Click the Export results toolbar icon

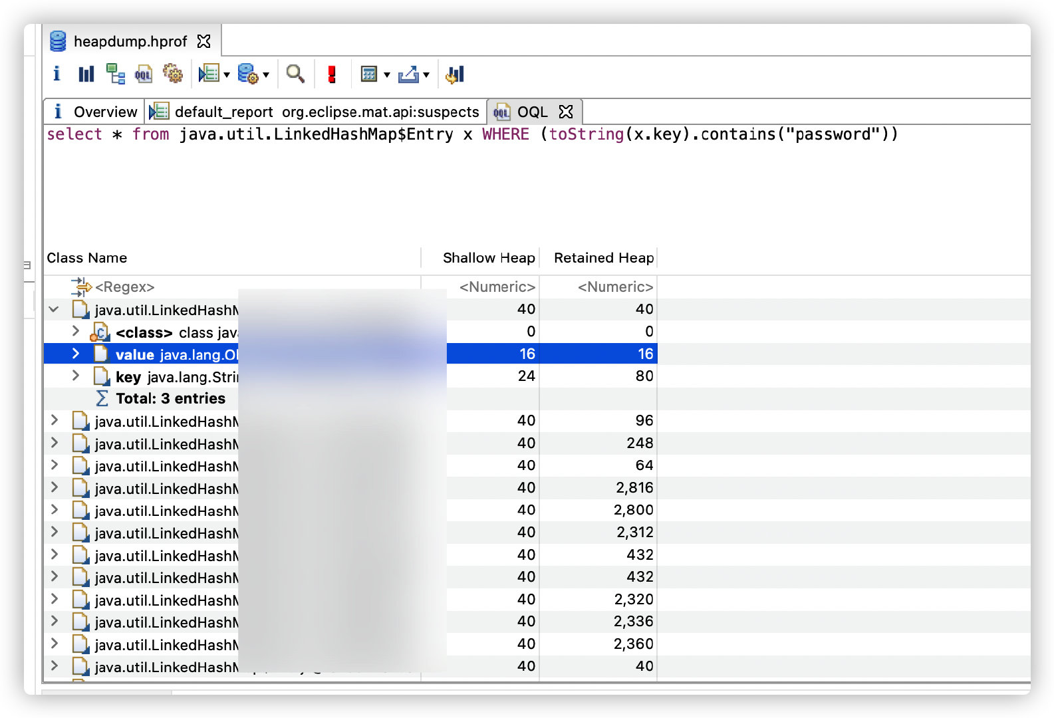click(x=408, y=74)
